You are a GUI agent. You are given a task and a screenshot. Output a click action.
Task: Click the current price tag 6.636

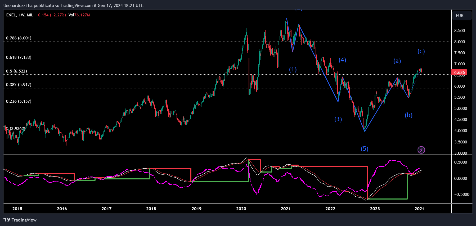point(459,72)
